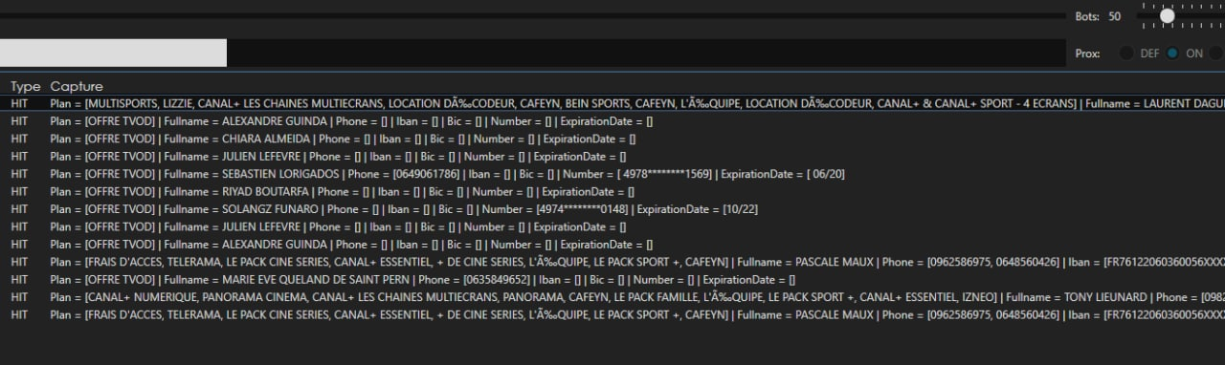Sort by the Capture column header
1225x365 pixels.
77,86
